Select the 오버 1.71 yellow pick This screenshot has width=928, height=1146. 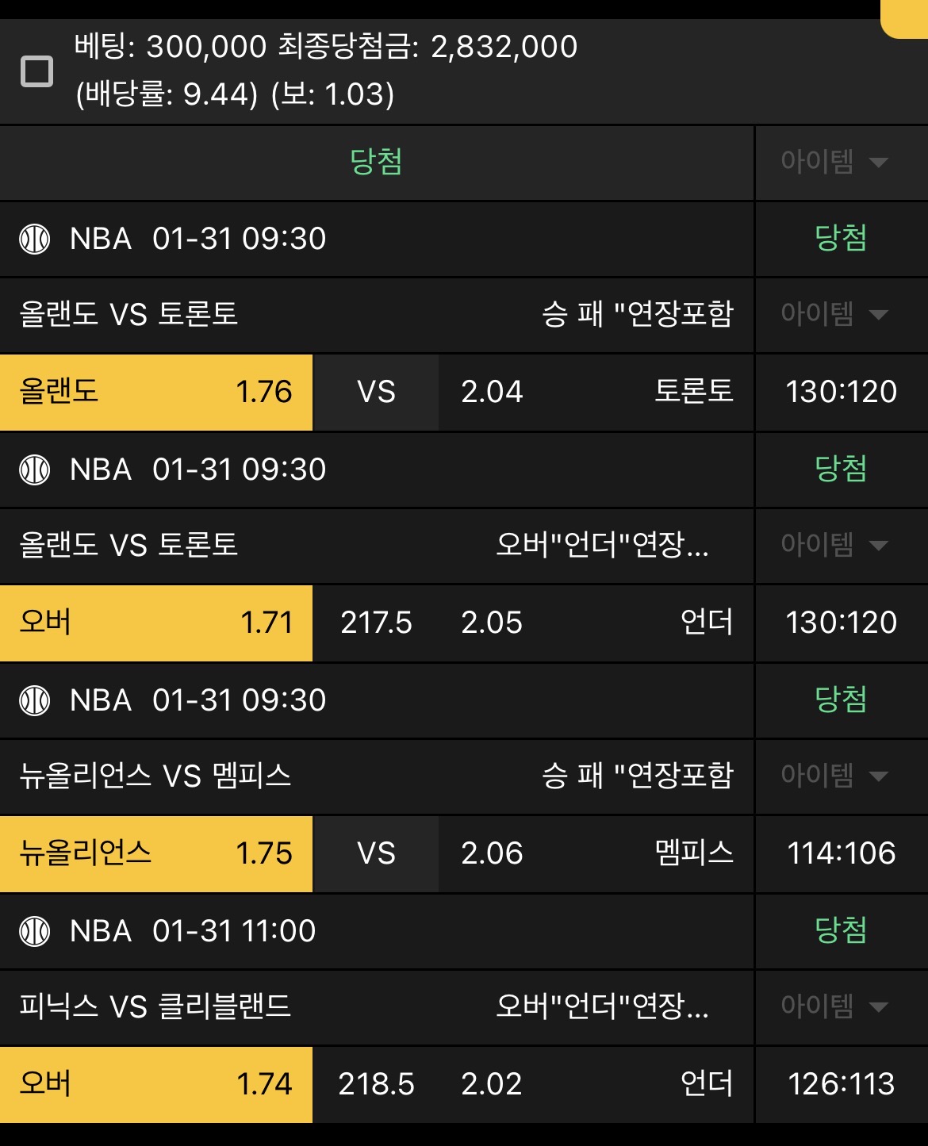pyautogui.click(x=156, y=624)
